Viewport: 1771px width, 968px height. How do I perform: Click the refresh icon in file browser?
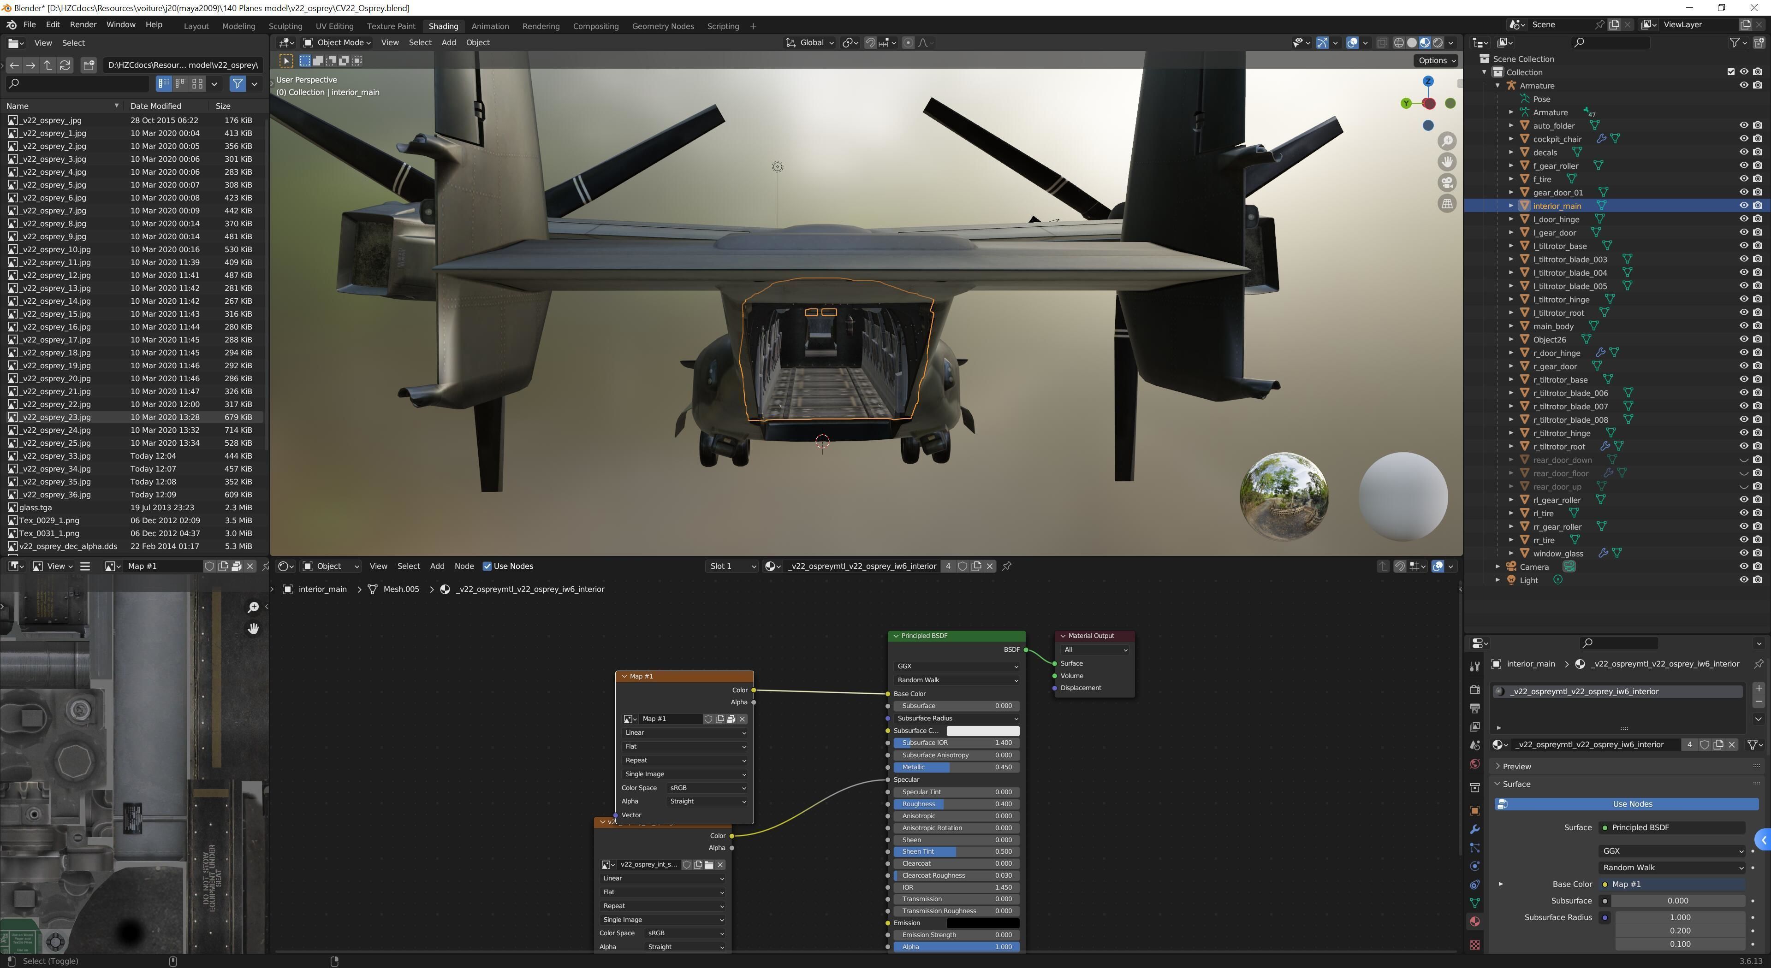pos(65,65)
